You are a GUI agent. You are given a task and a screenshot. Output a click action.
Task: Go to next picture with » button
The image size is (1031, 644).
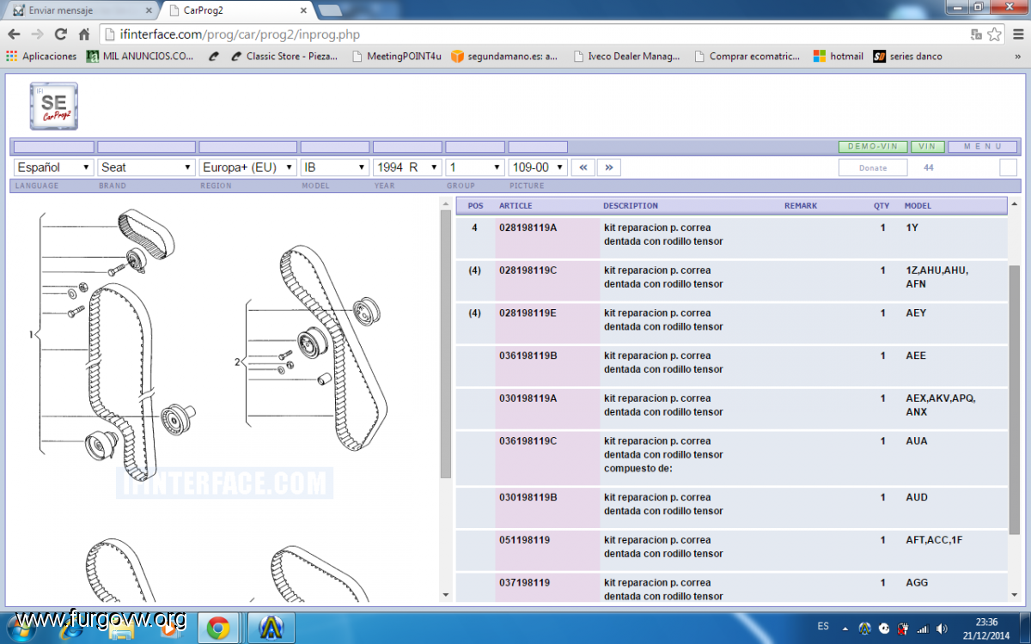[609, 167]
